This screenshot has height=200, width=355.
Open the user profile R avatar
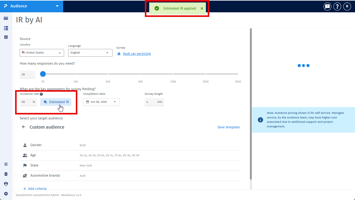347,6
